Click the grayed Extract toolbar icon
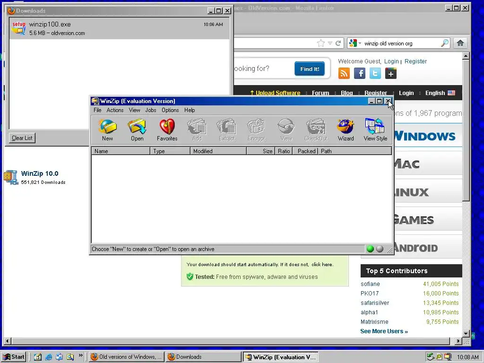The image size is (484, 363). pyautogui.click(x=226, y=130)
